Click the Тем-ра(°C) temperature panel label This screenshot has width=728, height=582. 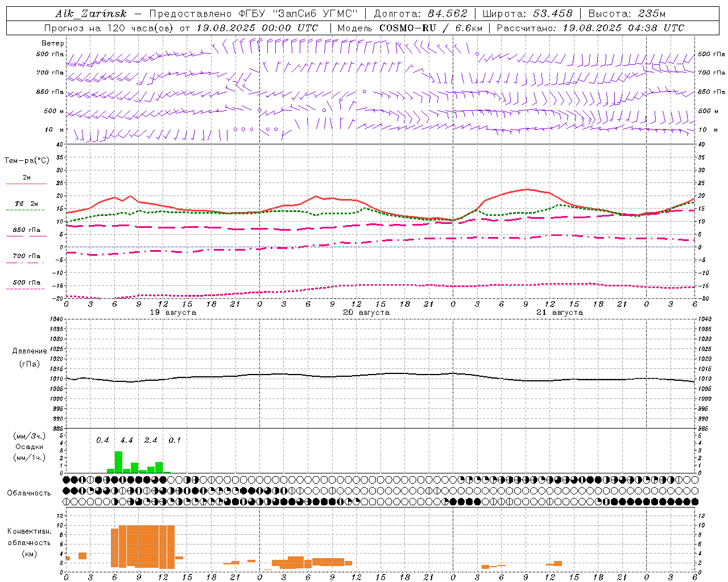click(27, 161)
